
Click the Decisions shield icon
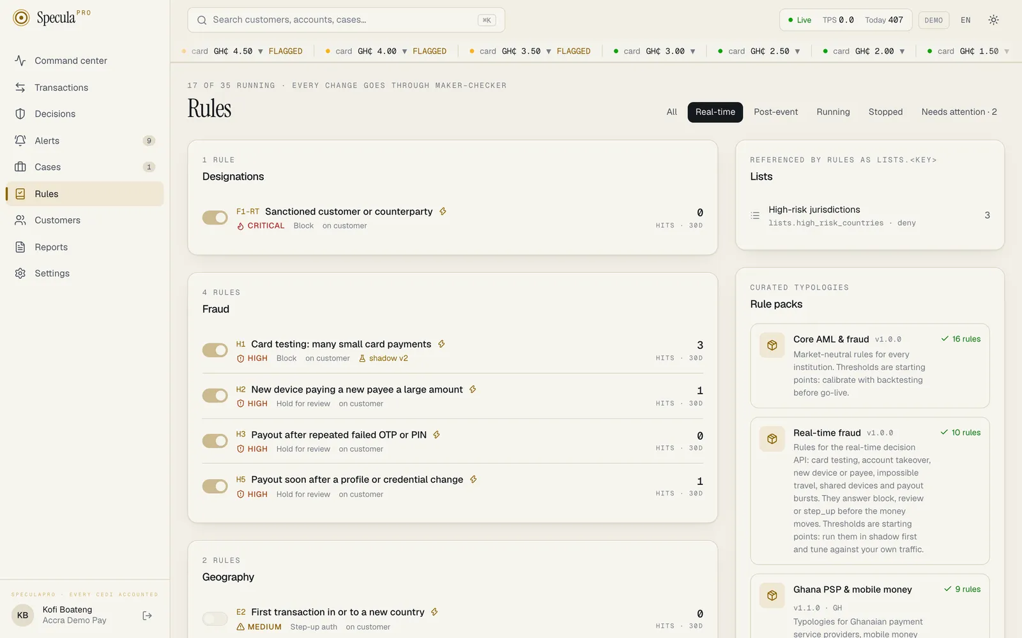coord(20,114)
